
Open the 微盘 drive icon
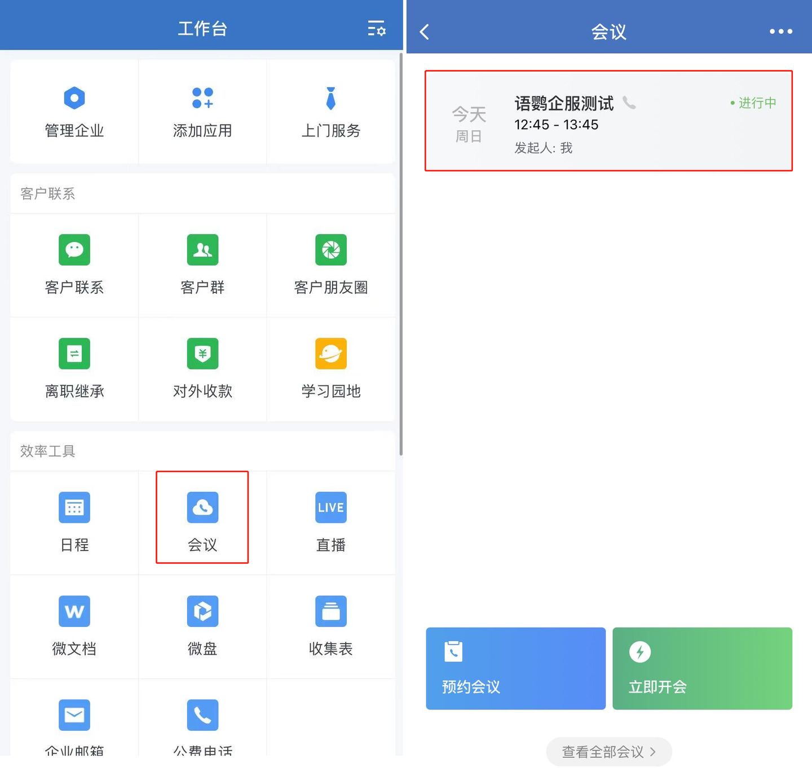[x=202, y=611]
